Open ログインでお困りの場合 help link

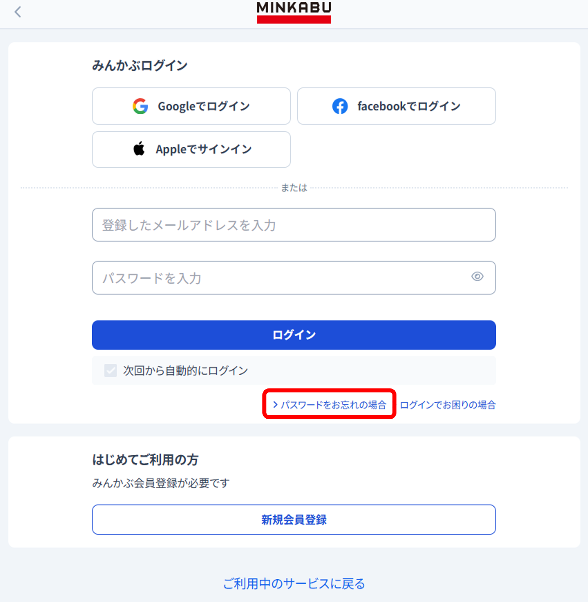(x=448, y=404)
